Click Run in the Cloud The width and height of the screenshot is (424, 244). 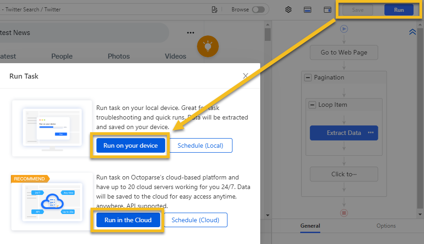tap(128, 220)
